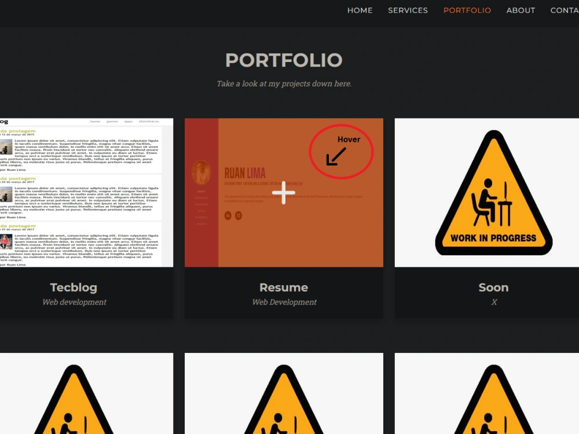579x434 pixels.
Task: Go to the SERVICES section
Action: click(408, 10)
